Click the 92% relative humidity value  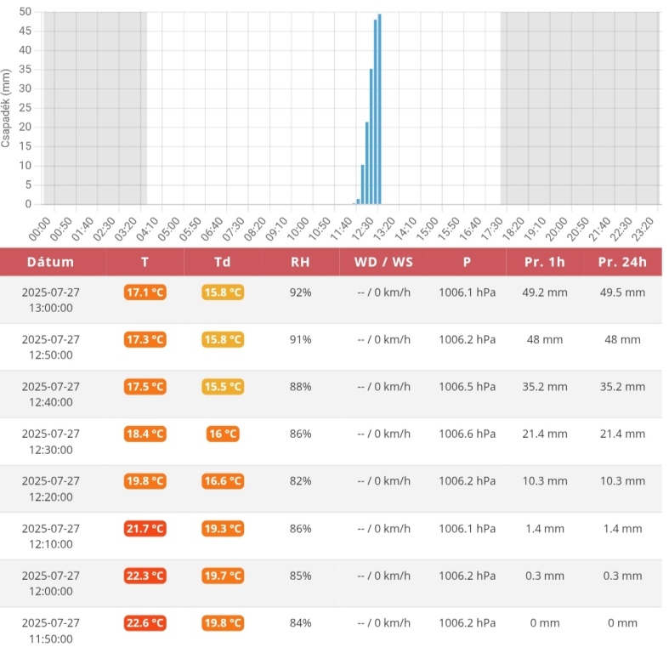point(300,292)
